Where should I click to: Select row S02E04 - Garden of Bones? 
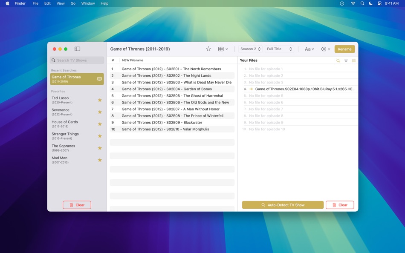(x=172, y=89)
